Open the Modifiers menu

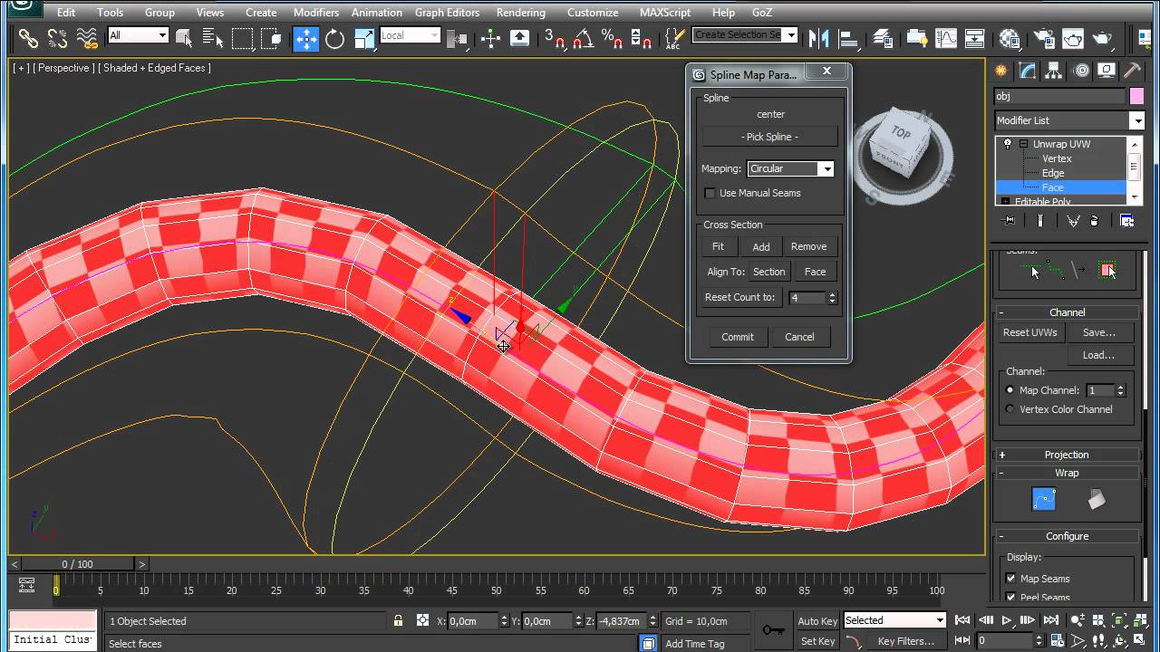pyautogui.click(x=316, y=13)
